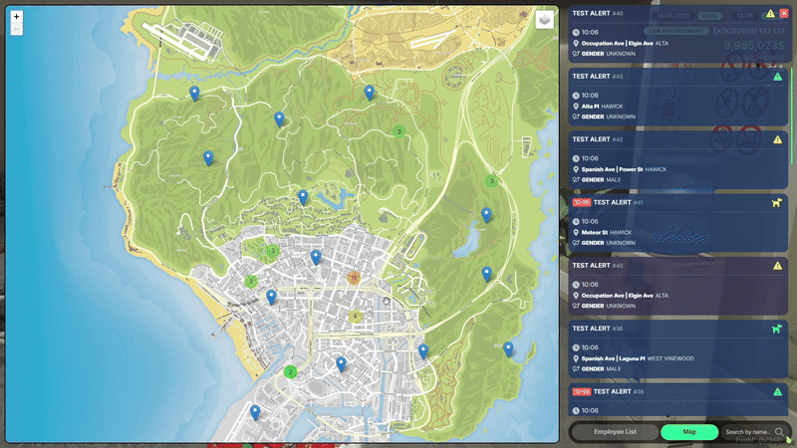Click the search magnifier icon
This screenshot has height=448, width=797.
779,432
